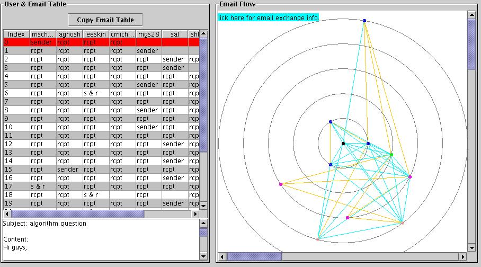
Task: Click message content scroll down arrow
Action: (x=203, y=256)
